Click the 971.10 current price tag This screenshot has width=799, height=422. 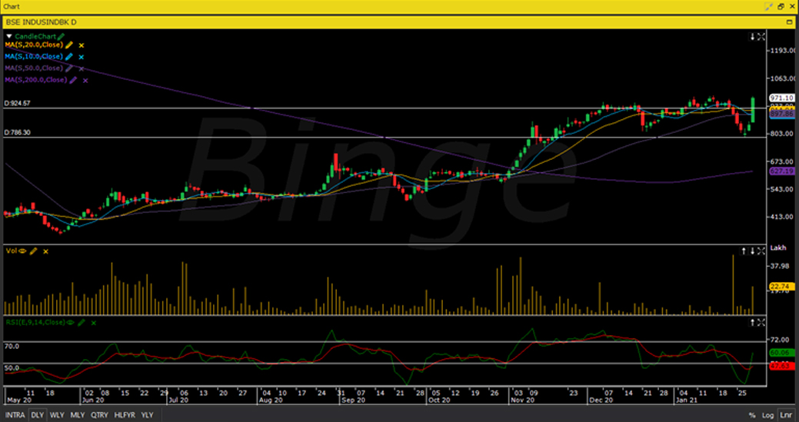tap(782, 98)
